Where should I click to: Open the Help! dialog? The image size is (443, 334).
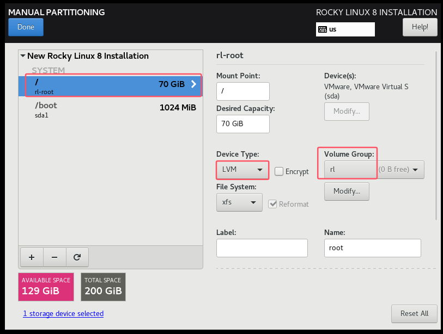point(420,27)
